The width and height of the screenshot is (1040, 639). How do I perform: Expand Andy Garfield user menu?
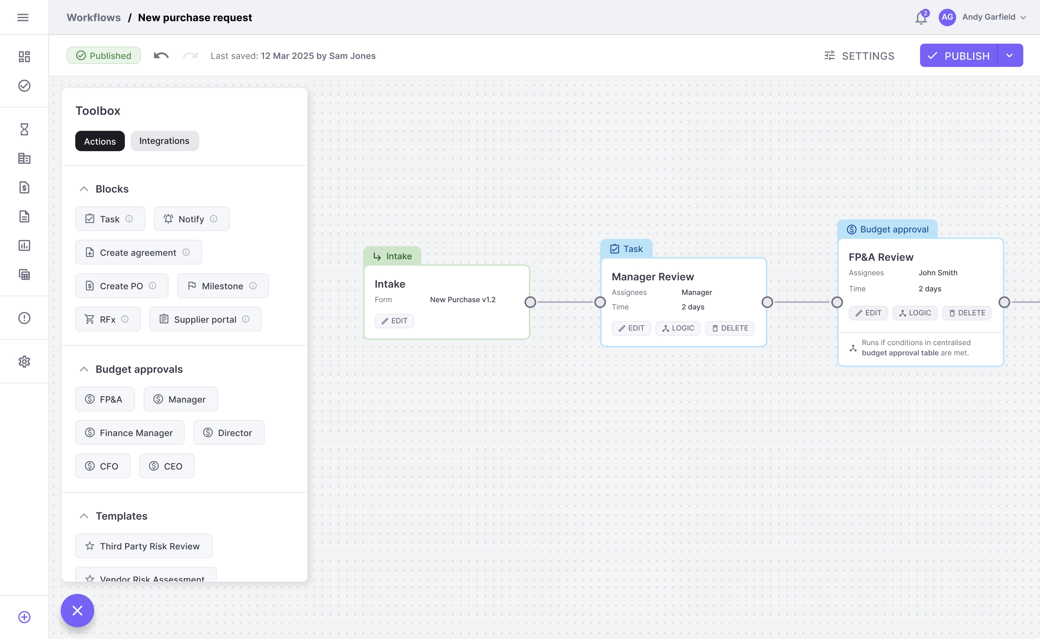(1024, 17)
